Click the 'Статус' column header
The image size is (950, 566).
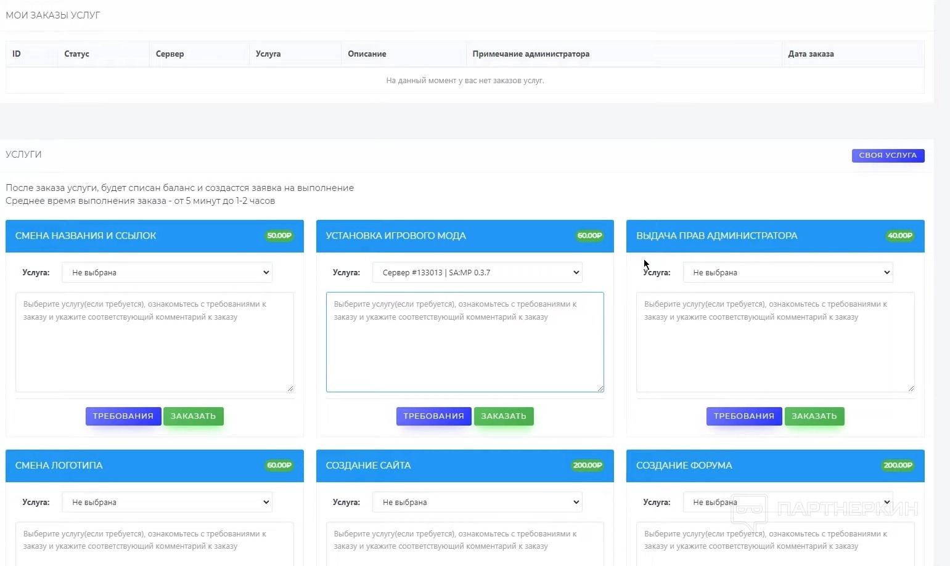(x=77, y=54)
